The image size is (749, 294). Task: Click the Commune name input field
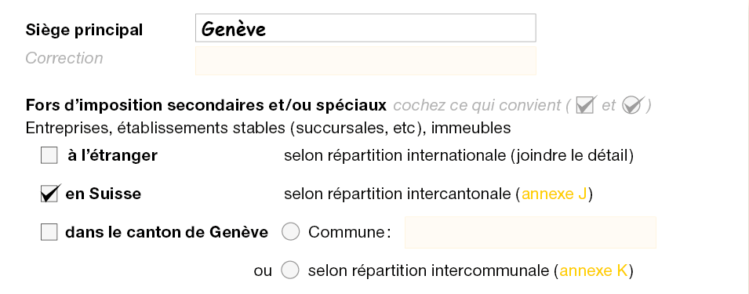pos(530,232)
